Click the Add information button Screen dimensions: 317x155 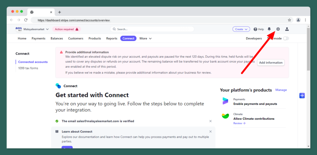tap(271, 63)
